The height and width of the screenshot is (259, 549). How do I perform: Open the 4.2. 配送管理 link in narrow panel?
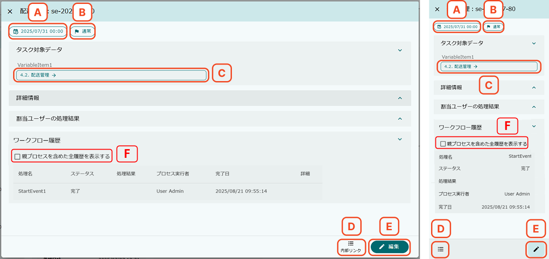[x=488, y=67]
